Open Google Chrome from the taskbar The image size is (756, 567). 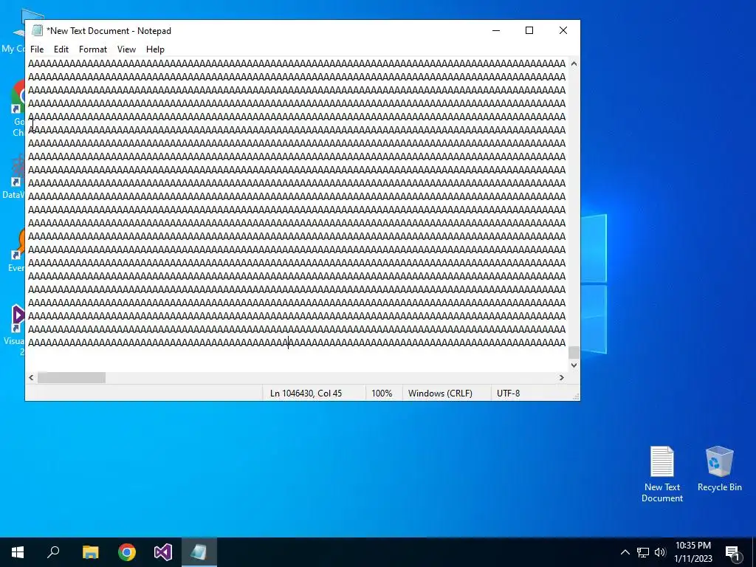click(127, 552)
